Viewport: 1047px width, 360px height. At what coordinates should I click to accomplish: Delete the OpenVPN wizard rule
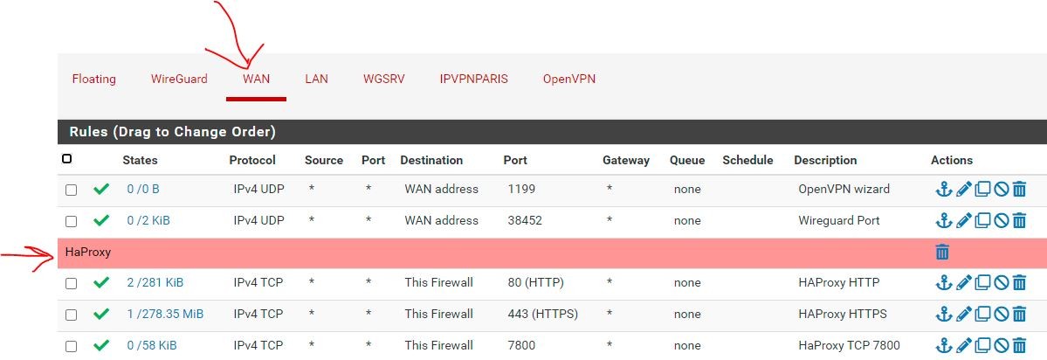tap(1019, 190)
